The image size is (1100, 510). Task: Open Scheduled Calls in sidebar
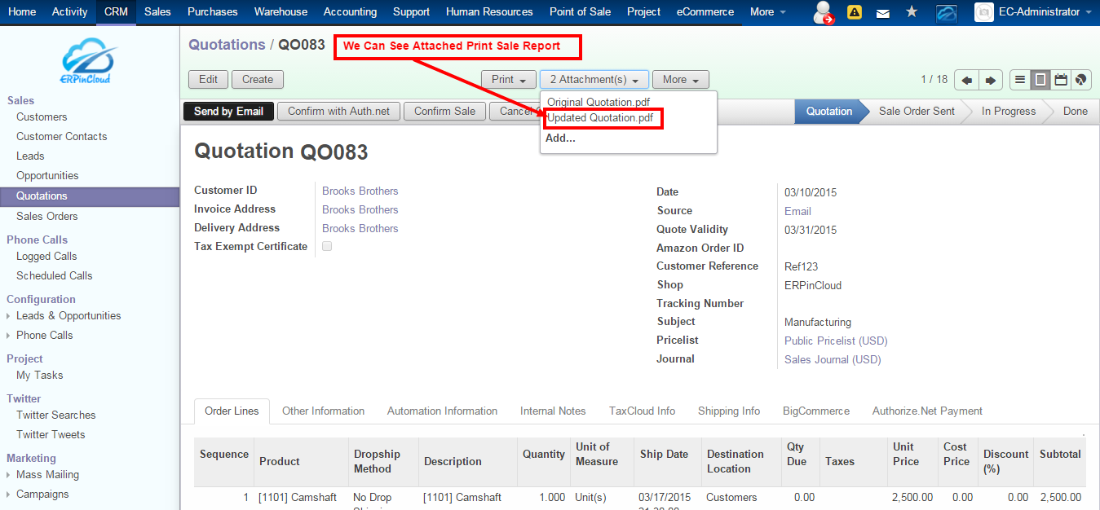[x=55, y=276]
